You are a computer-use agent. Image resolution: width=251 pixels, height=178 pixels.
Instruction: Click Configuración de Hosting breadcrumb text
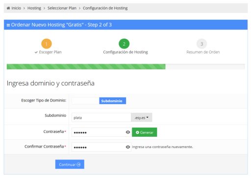pos(105,8)
